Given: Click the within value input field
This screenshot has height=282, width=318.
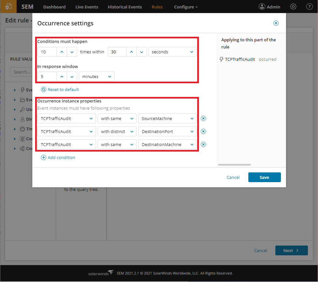Looking at the screenshot, I should point(117,52).
